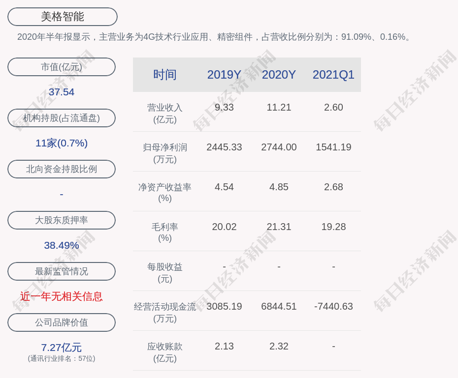Viewport: 458px width, 378px height.
Task: Click the ROE value 2.68
Action: click(x=333, y=187)
